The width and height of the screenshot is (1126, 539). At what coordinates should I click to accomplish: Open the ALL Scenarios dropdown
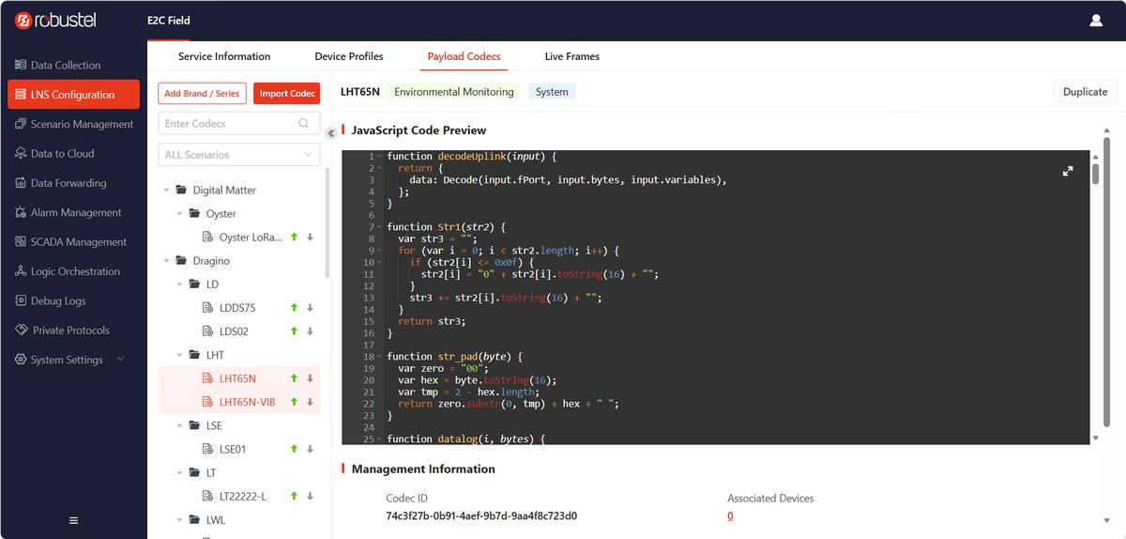239,154
